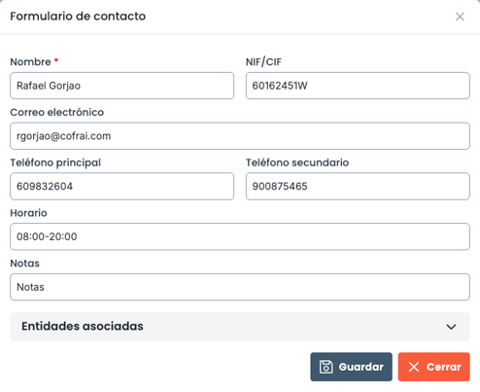Select the Horario field showing 08:00-20:00
Screen dimensions: 480x392
pos(240,236)
